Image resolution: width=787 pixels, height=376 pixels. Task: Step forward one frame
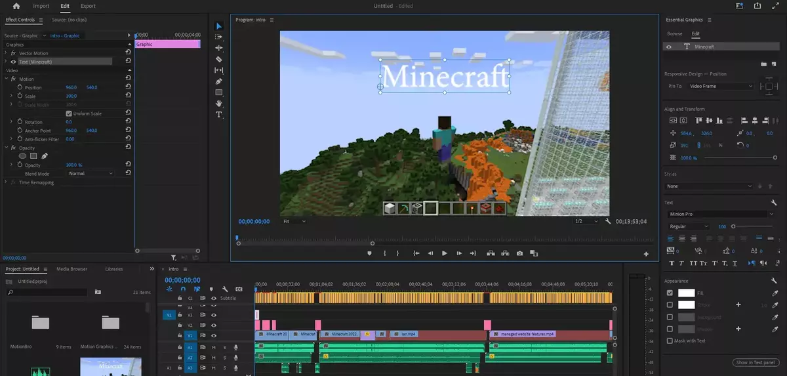459,253
